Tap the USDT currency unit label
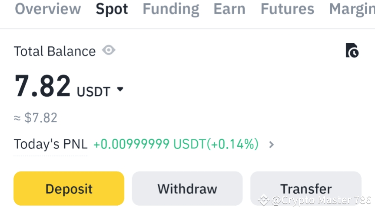Image resolution: width=375 pixels, height=210 pixels. click(93, 92)
